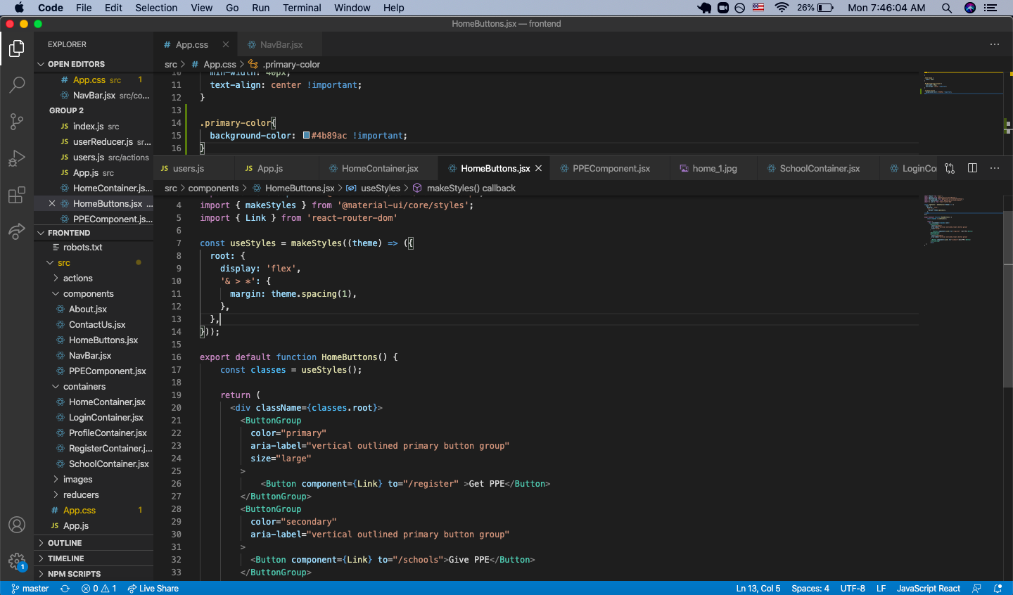Click the #4b89ac color swatch
Viewport: 1013px width, 595px height.
(307, 136)
